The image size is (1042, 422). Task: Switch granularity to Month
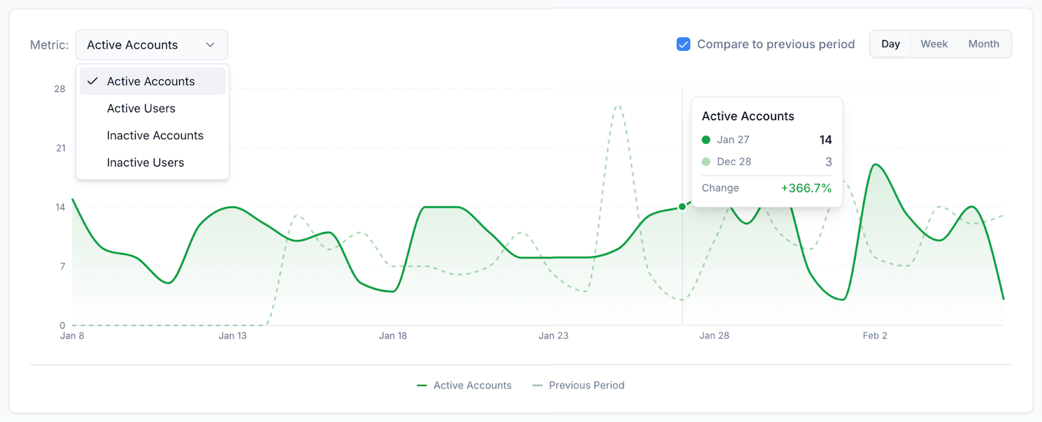983,44
